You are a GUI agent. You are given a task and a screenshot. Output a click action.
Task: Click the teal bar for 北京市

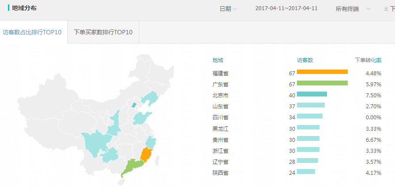click(x=312, y=94)
